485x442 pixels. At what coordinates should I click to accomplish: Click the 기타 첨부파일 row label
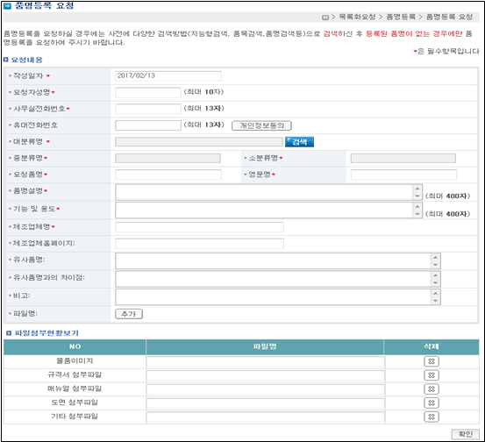point(75,417)
